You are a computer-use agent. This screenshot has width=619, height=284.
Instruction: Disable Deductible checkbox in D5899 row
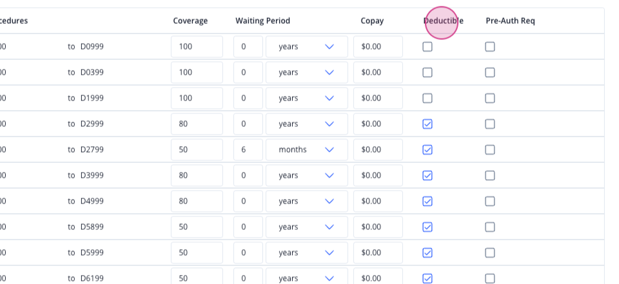(x=427, y=227)
